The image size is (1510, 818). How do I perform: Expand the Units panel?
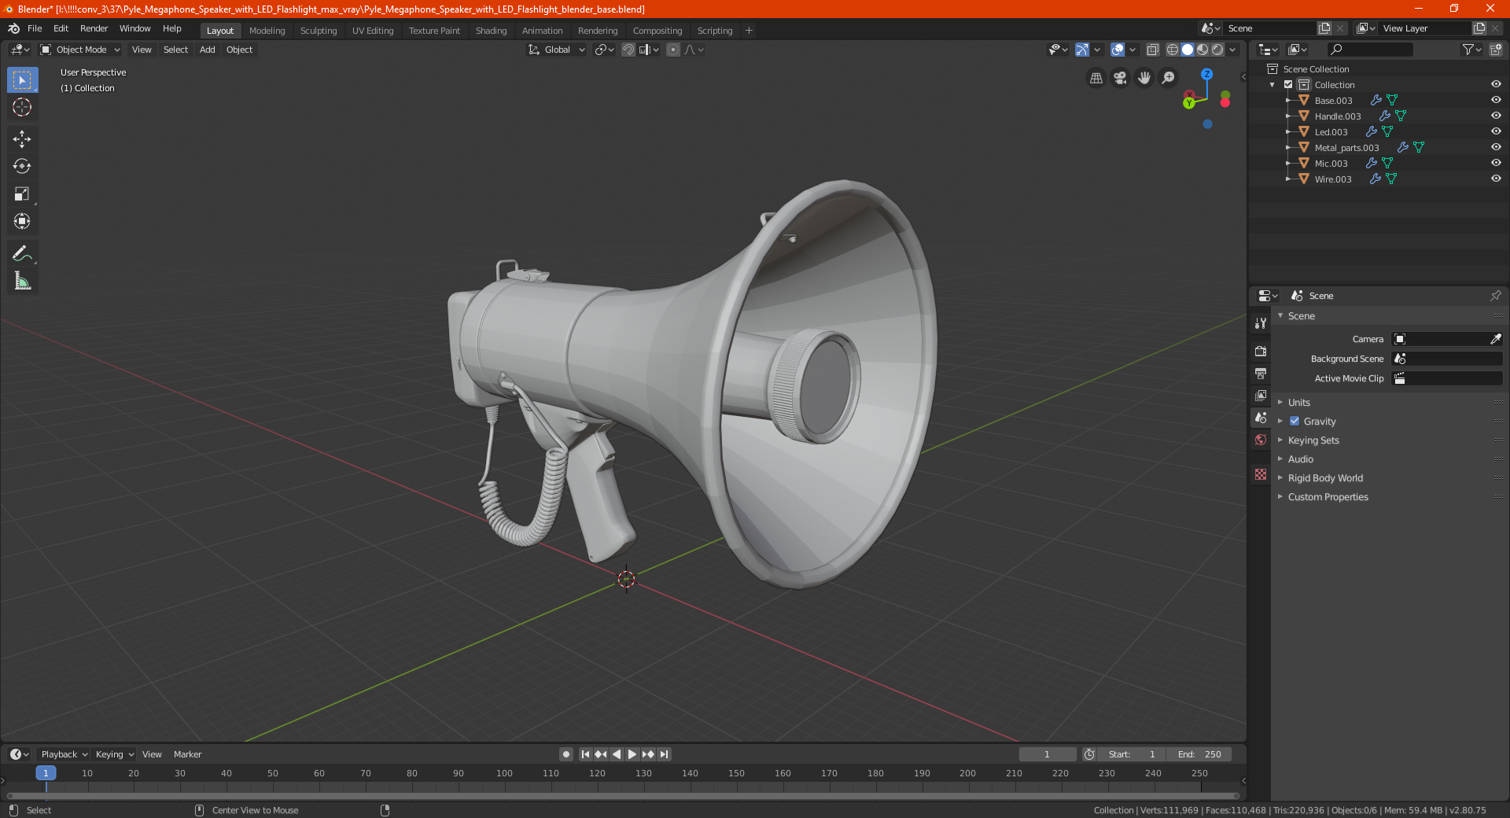(x=1298, y=403)
